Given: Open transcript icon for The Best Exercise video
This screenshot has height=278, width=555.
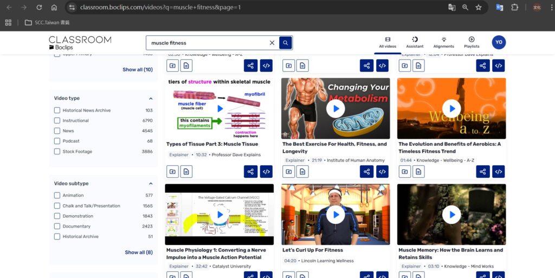Looking at the screenshot, I should [302, 172].
